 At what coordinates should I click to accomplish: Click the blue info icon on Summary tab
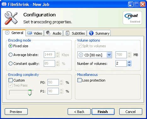91,33
